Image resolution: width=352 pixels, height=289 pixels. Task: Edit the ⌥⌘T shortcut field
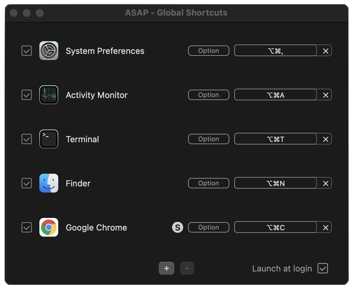click(276, 139)
